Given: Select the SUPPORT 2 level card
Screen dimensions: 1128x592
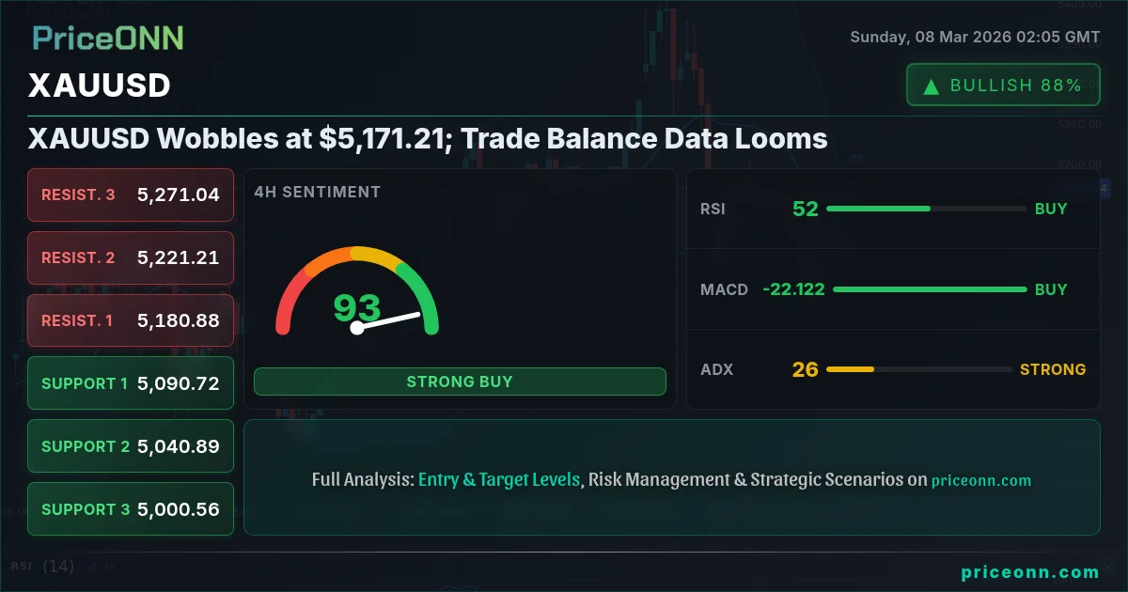Looking at the screenshot, I should [x=131, y=446].
